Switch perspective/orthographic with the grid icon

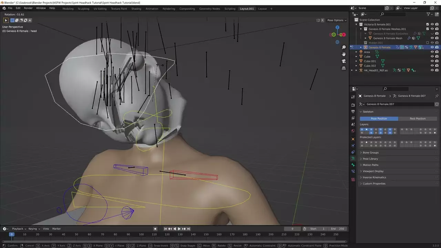(x=343, y=68)
